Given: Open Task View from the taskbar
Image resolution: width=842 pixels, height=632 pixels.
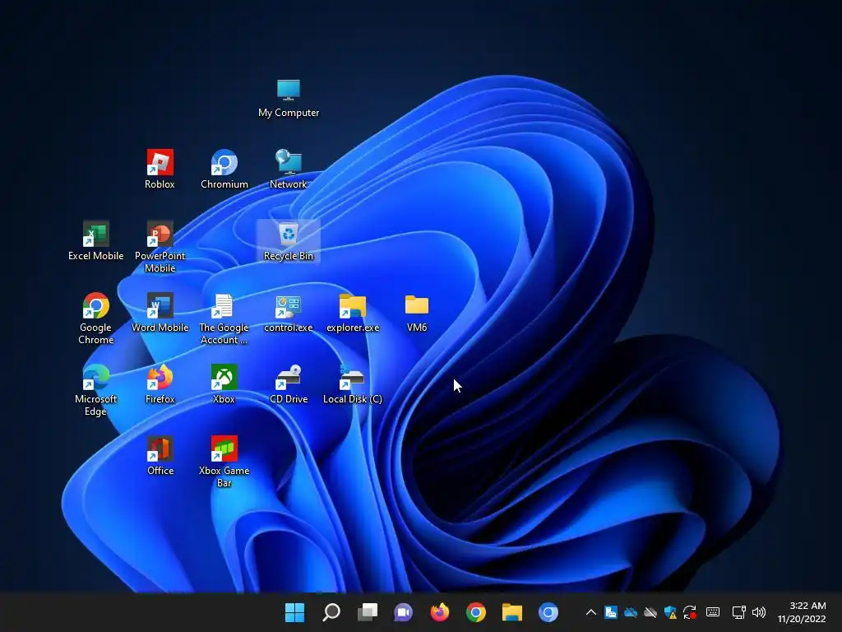Looking at the screenshot, I should (368, 612).
